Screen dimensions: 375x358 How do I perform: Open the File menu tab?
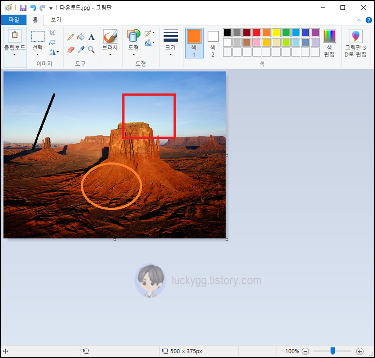14,20
